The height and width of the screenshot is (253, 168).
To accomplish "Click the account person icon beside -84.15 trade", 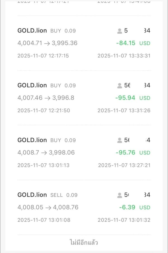I will click(x=120, y=31).
